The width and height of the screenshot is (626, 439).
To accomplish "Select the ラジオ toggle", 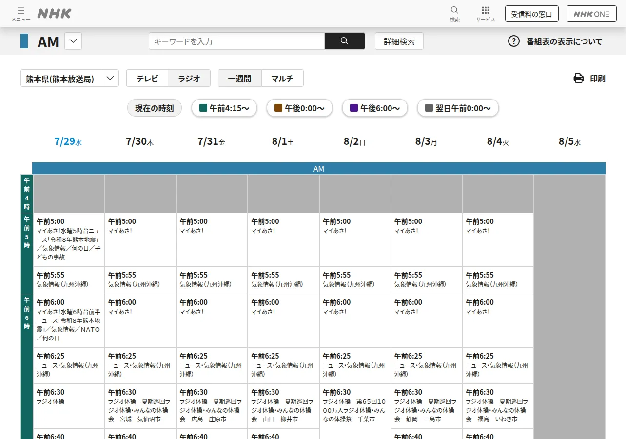I will pyautogui.click(x=189, y=78).
